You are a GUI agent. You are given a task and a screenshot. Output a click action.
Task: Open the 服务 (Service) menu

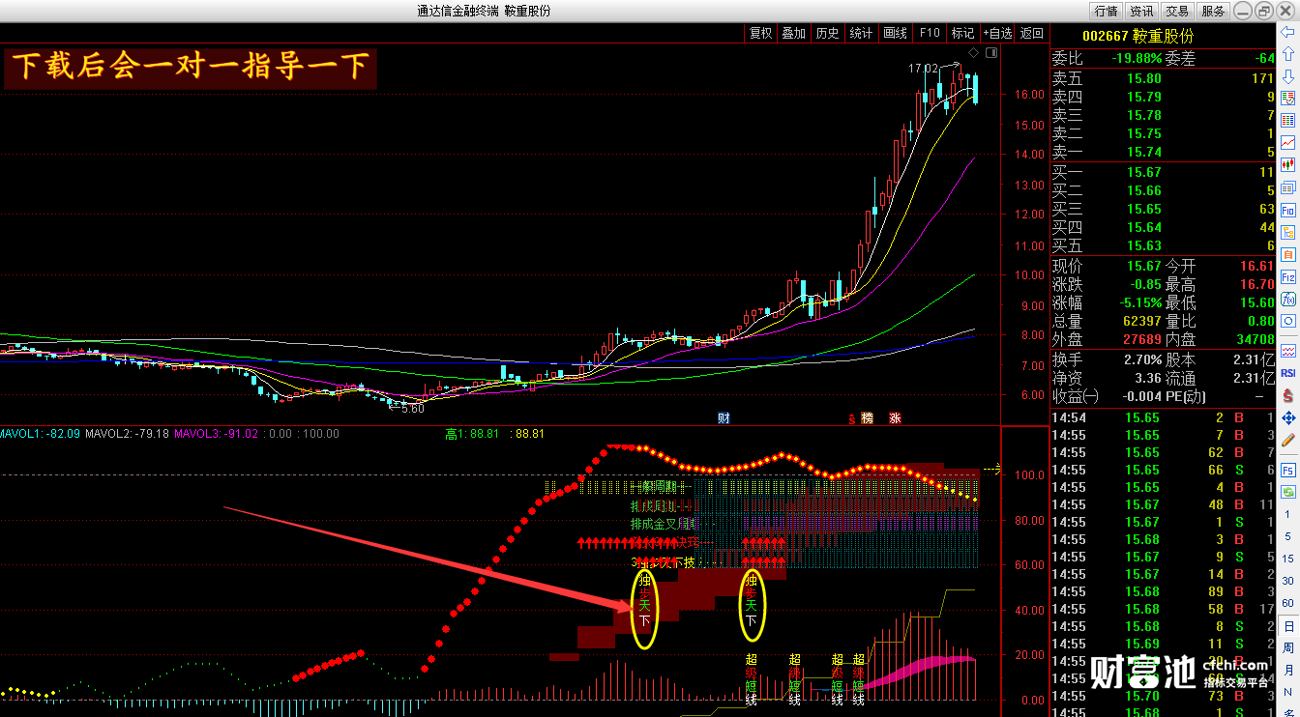1213,12
